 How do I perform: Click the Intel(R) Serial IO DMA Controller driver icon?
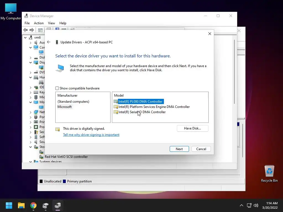pos(116,112)
